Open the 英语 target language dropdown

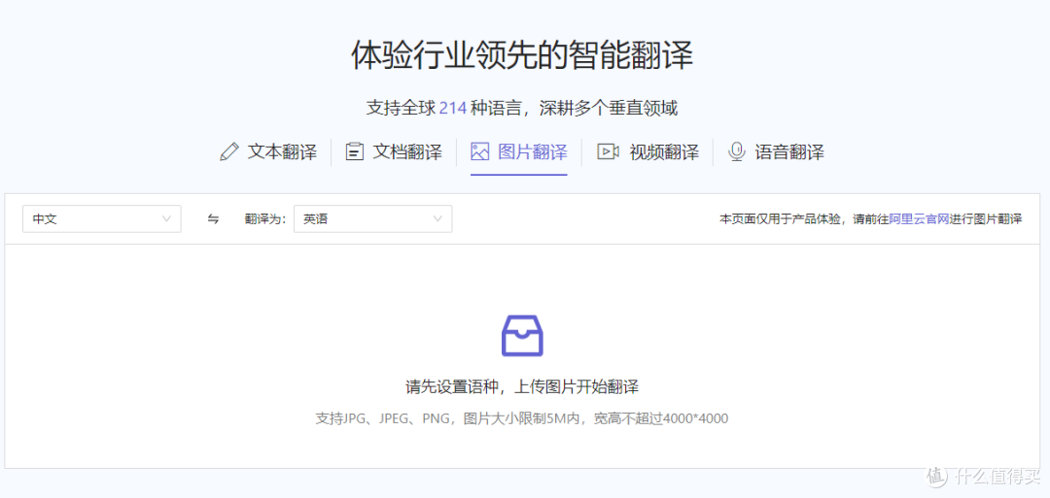[x=372, y=218]
